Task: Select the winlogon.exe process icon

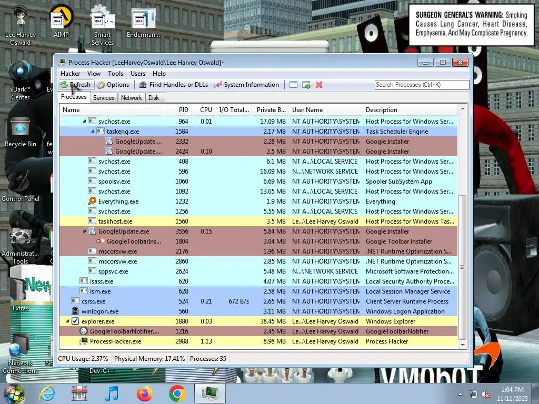Action: tap(75, 311)
